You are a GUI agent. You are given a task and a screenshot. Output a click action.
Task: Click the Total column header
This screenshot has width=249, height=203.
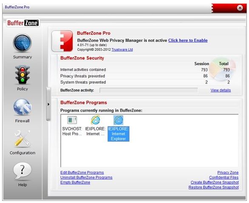point(224,64)
